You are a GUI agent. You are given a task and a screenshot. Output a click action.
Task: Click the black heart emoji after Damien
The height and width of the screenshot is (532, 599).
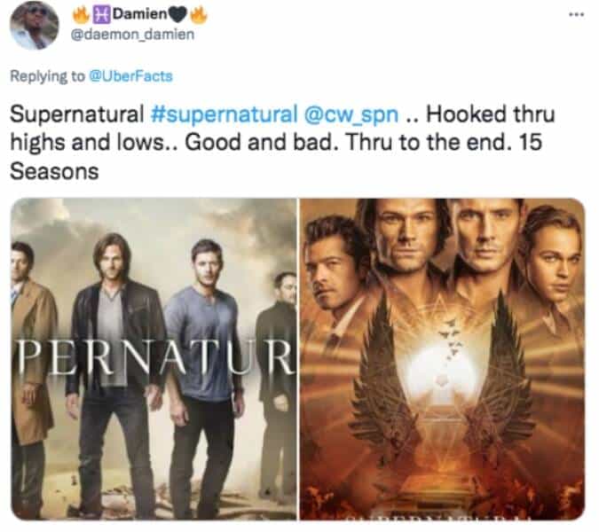(x=178, y=15)
